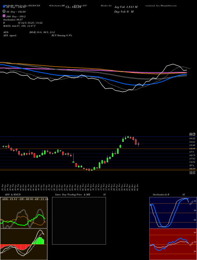The height and width of the screenshot is (260, 197).
Task: Open the ADX indicator chart panel
Action: point(24,213)
